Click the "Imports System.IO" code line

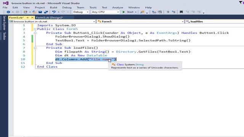pos(56,25)
